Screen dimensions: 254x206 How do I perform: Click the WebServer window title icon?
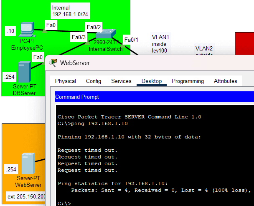[53, 63]
